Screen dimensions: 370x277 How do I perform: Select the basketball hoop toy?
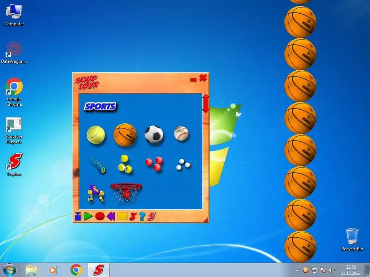coord(126,193)
